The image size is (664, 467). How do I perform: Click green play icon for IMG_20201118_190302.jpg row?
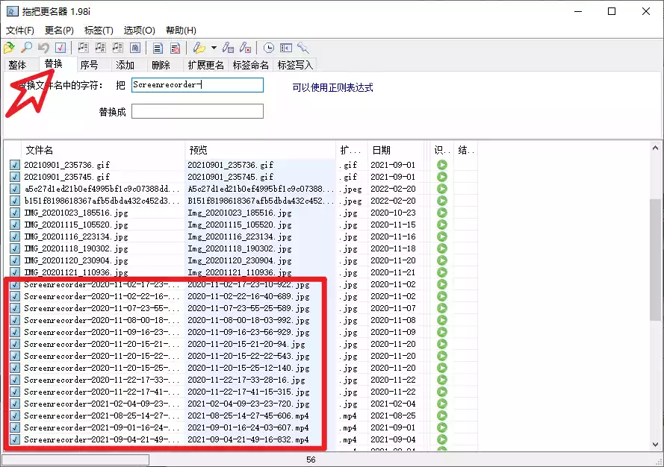(x=441, y=248)
